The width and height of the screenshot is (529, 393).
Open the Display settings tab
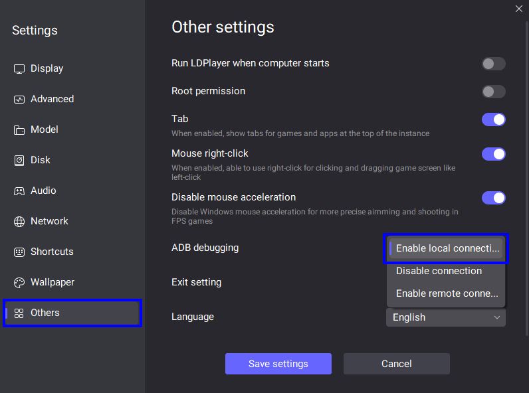[72, 68]
